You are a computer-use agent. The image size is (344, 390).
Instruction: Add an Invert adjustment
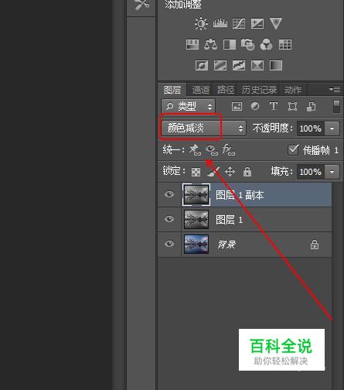(202, 66)
